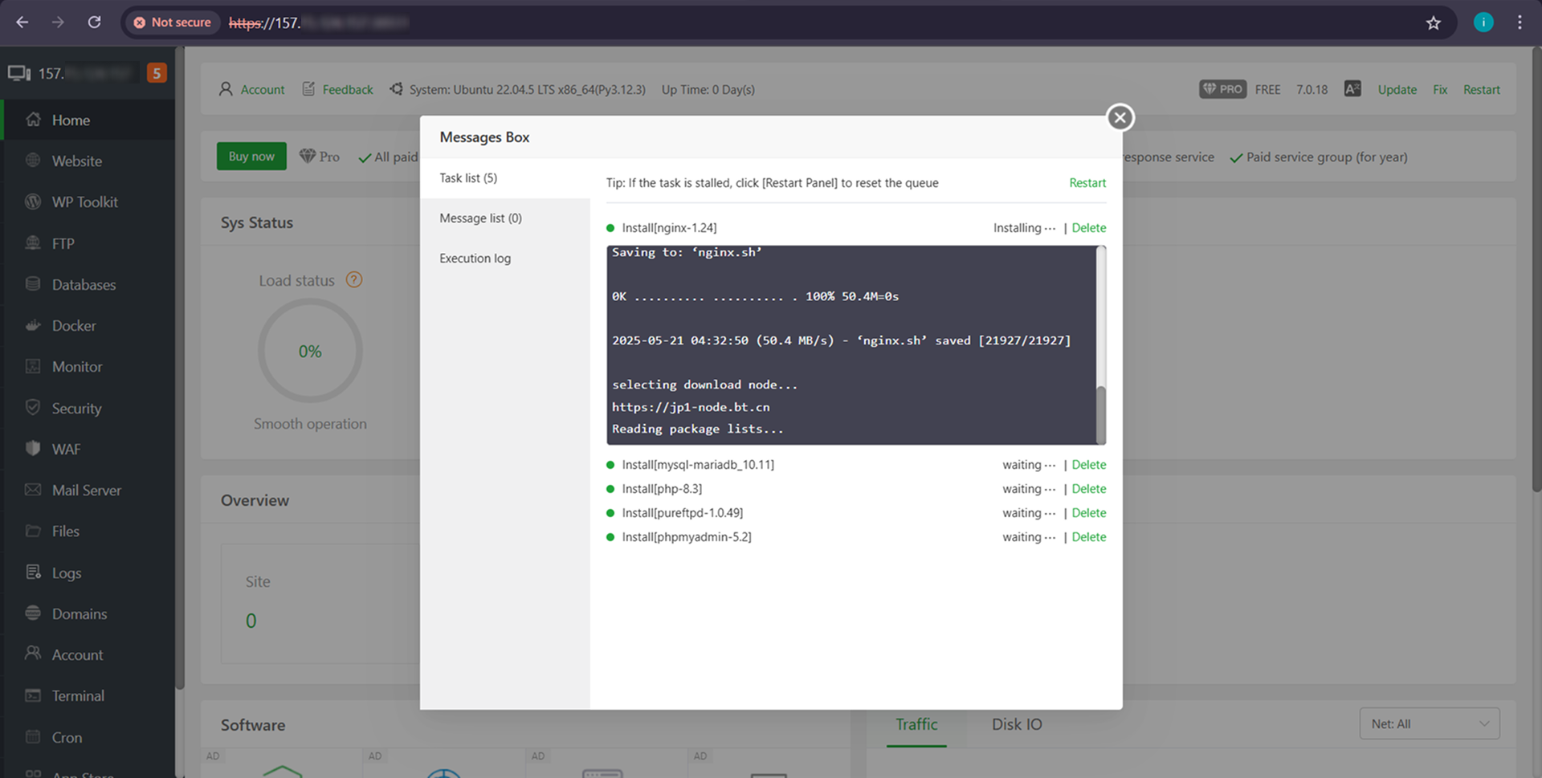The height and width of the screenshot is (778, 1542).
Task: Open the Execution log tab
Action: (475, 259)
